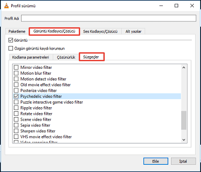Enable Özgün görüntü kaydı korunsun option
This screenshot has height=172, width=201.
pos(11,48)
